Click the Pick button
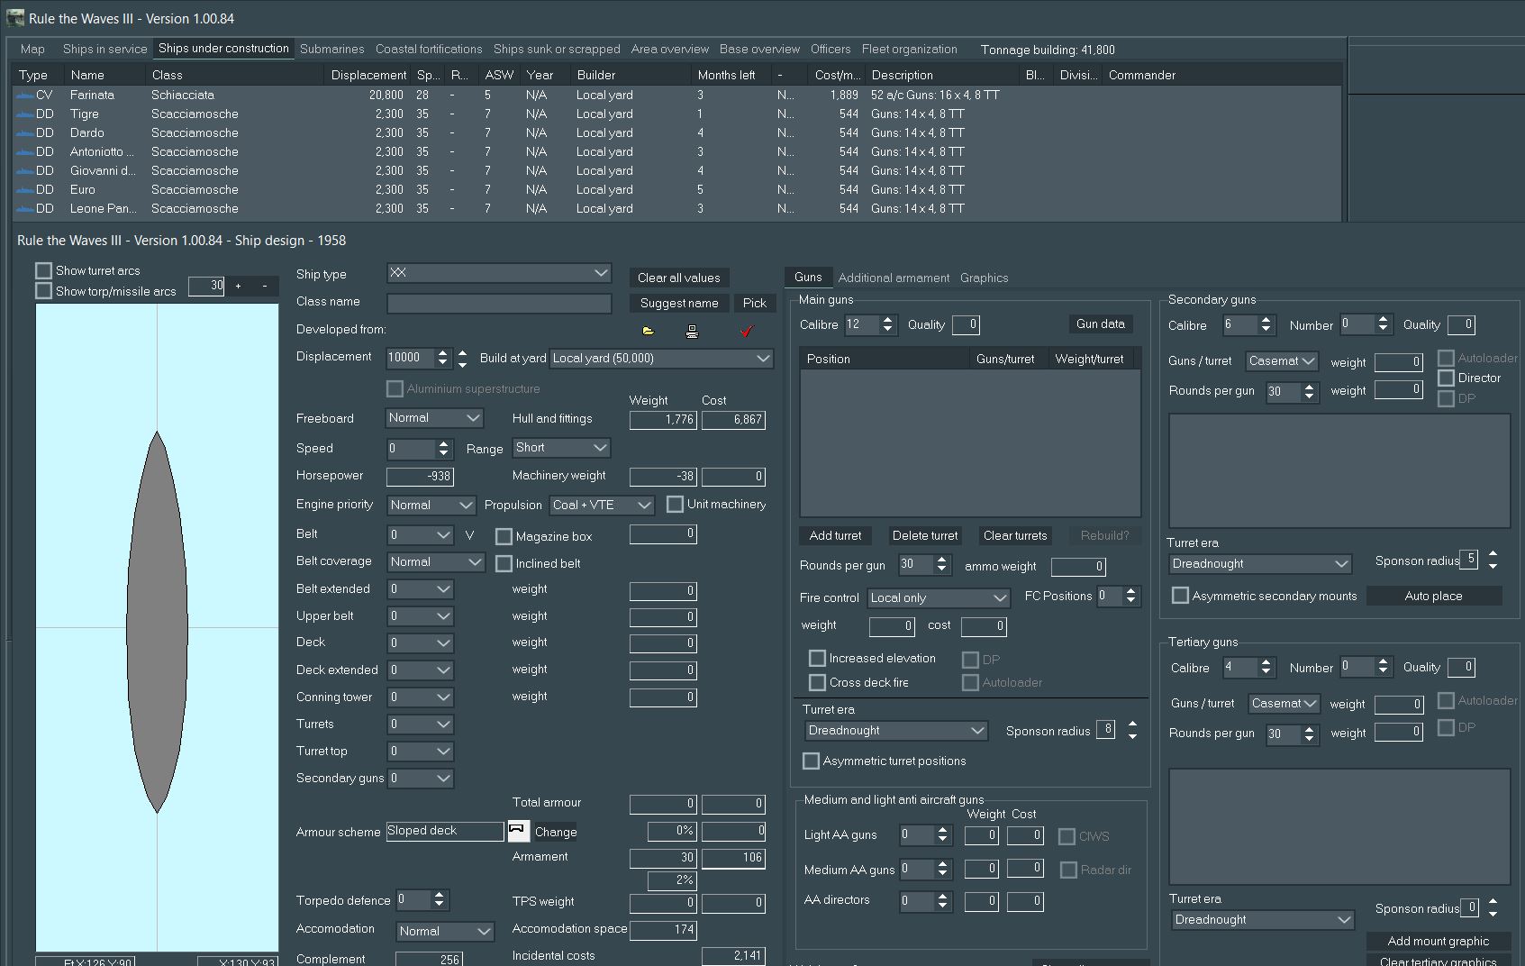Viewport: 1525px width, 966px height. pos(755,303)
